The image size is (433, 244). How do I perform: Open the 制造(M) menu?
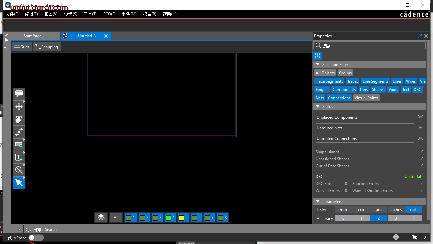[x=129, y=14]
